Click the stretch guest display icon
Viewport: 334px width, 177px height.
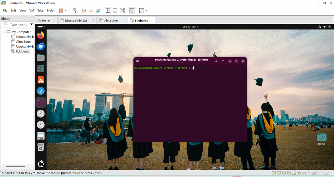pyautogui.click(x=142, y=10)
